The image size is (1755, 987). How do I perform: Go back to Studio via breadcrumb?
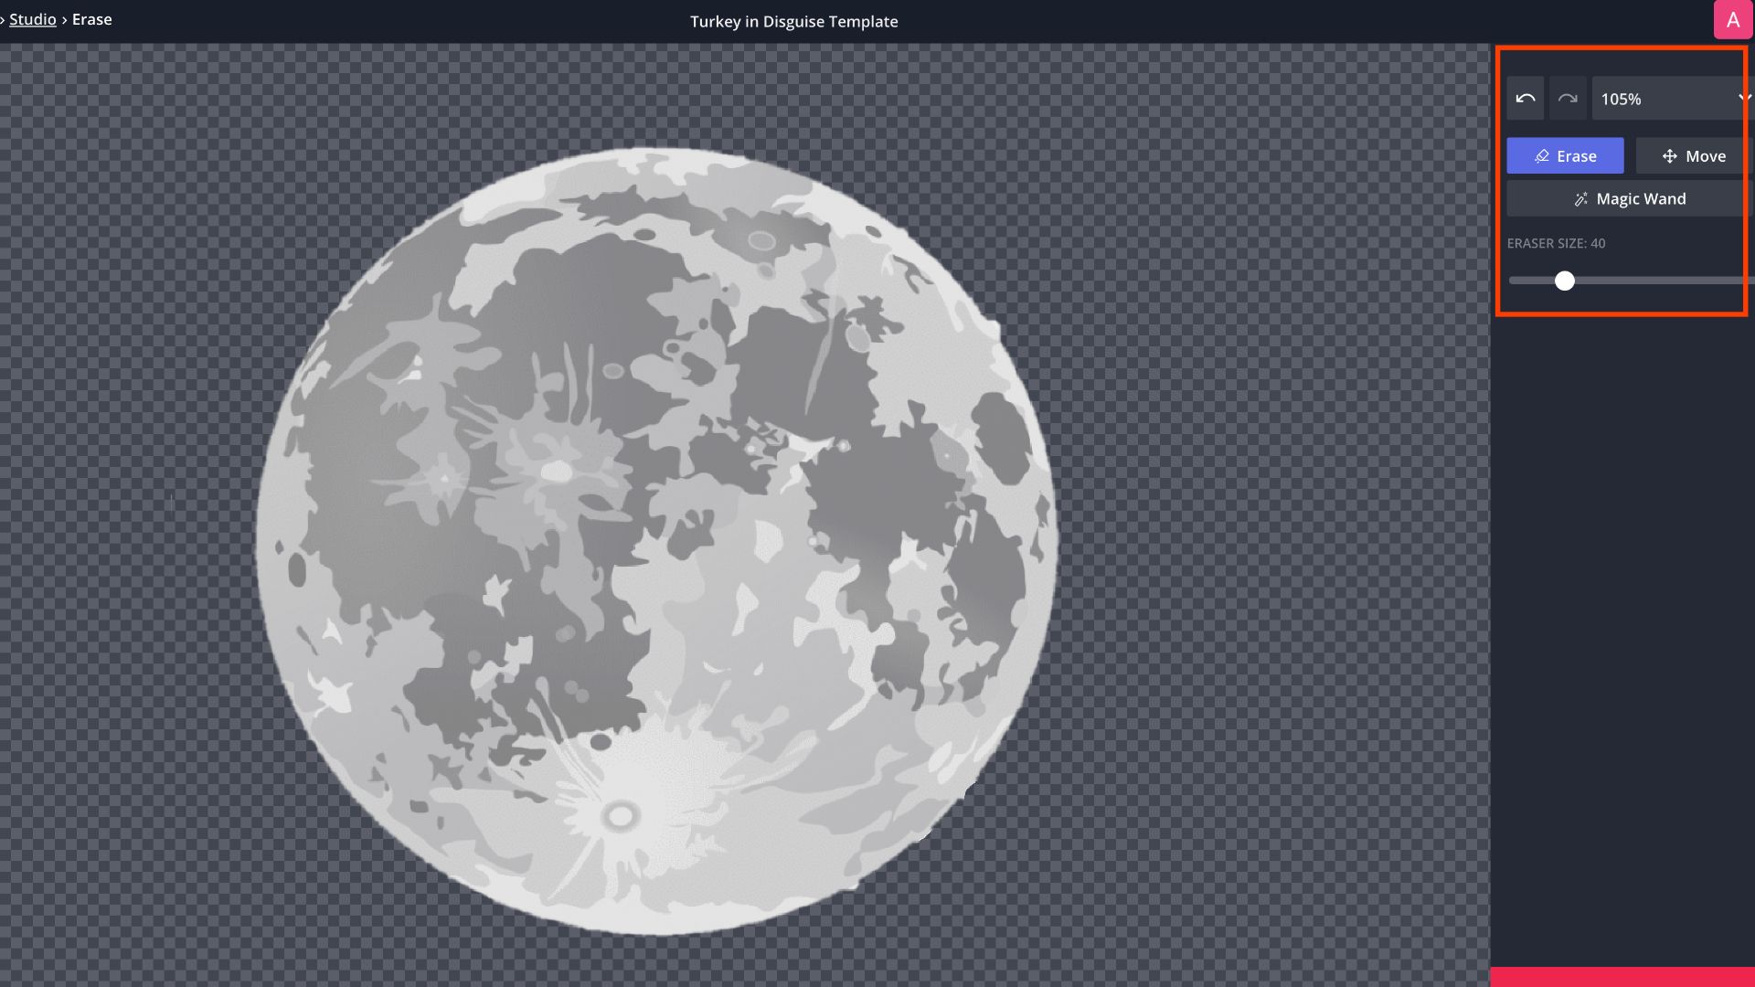click(x=33, y=20)
